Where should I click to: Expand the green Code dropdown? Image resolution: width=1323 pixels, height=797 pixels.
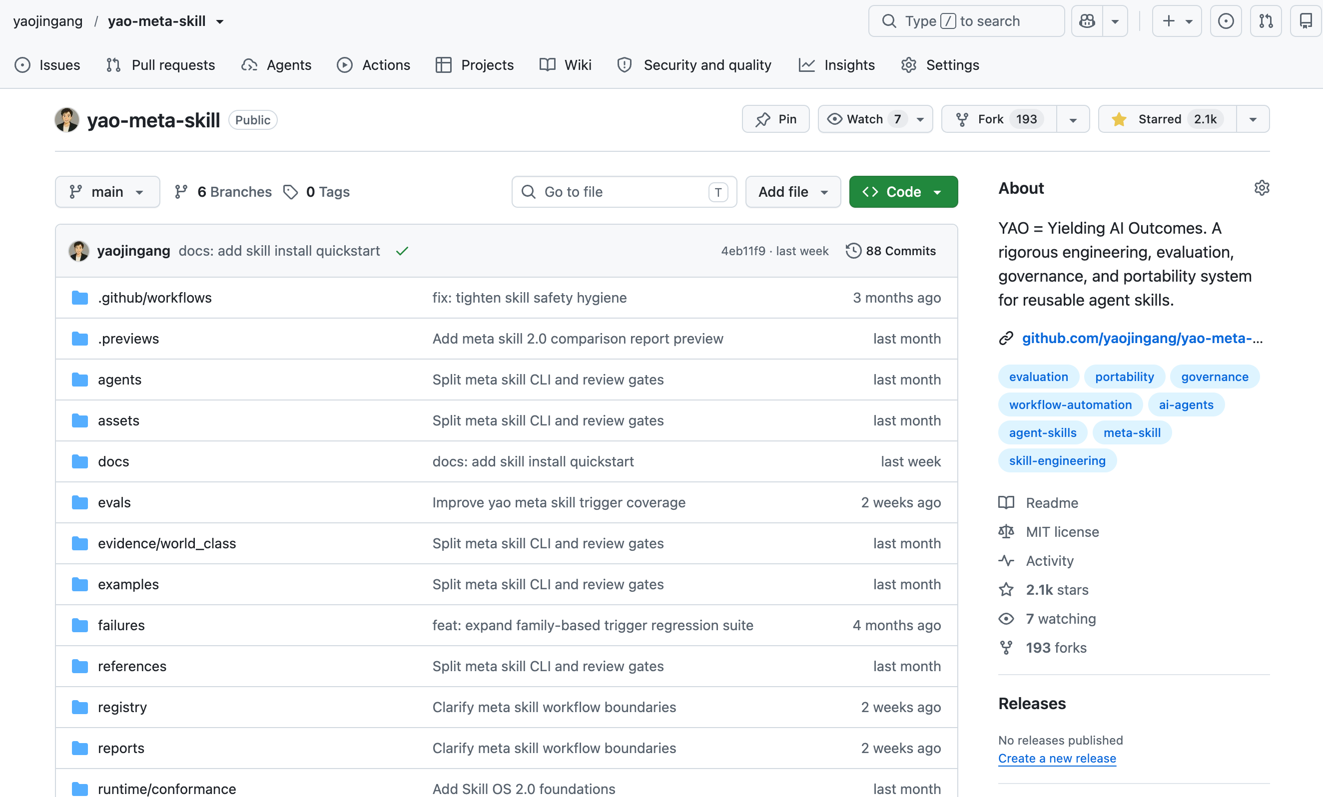(x=903, y=192)
